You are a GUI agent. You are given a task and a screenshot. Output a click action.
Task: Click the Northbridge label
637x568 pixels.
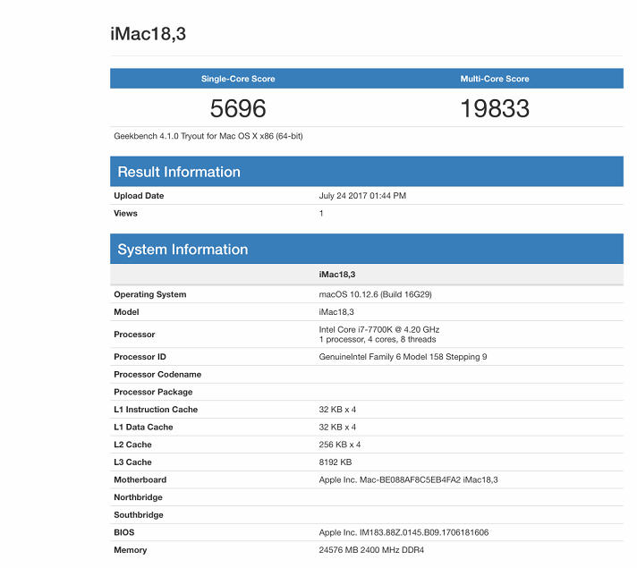tap(138, 497)
